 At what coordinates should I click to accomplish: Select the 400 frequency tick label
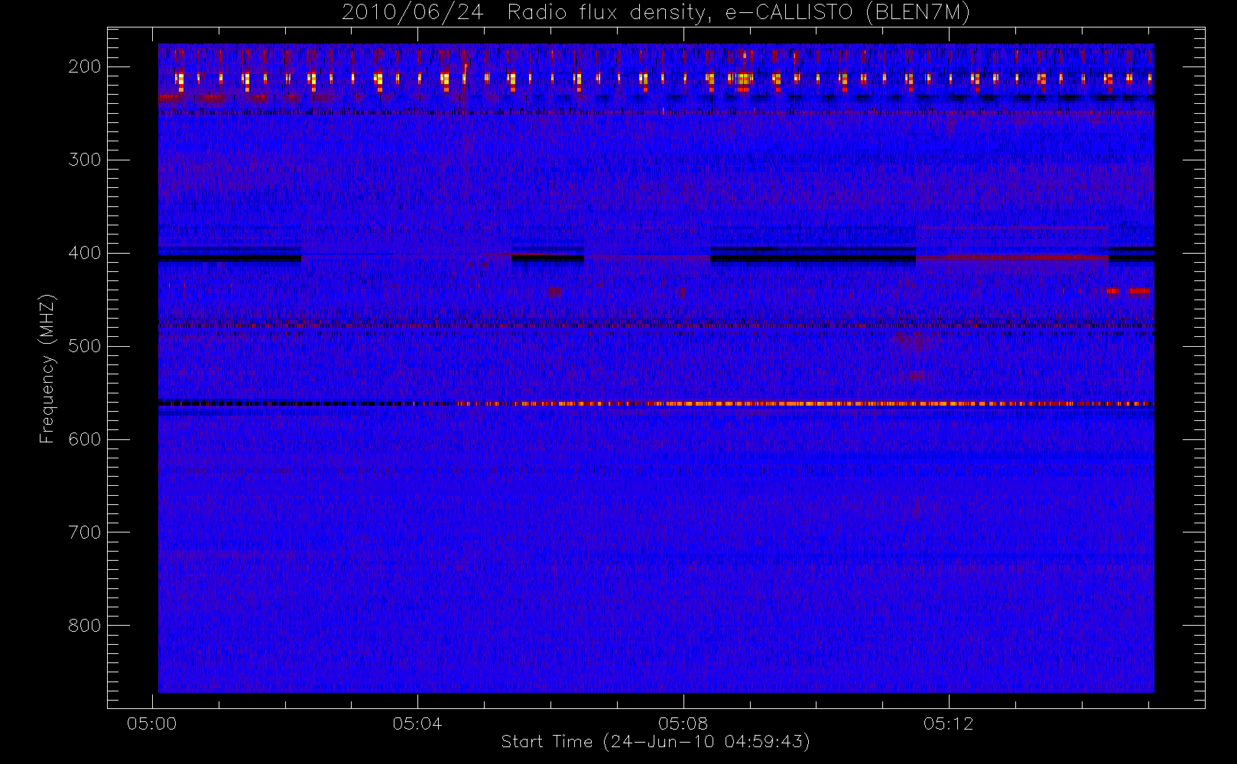coord(85,253)
